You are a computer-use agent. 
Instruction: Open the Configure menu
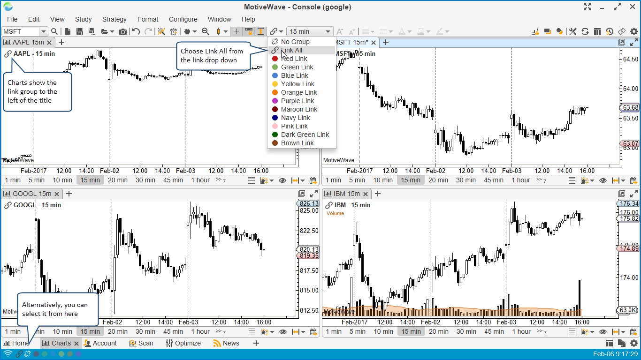(x=183, y=19)
